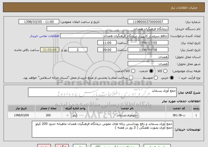This screenshot has width=208, height=147.
Task: Click the شماره نیاز label
Action: tap(193, 22)
